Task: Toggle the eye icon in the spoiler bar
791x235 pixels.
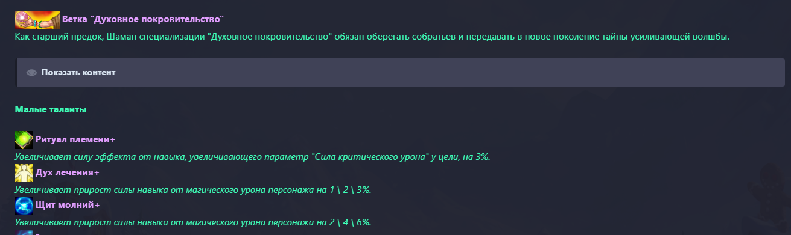Action: (32, 73)
